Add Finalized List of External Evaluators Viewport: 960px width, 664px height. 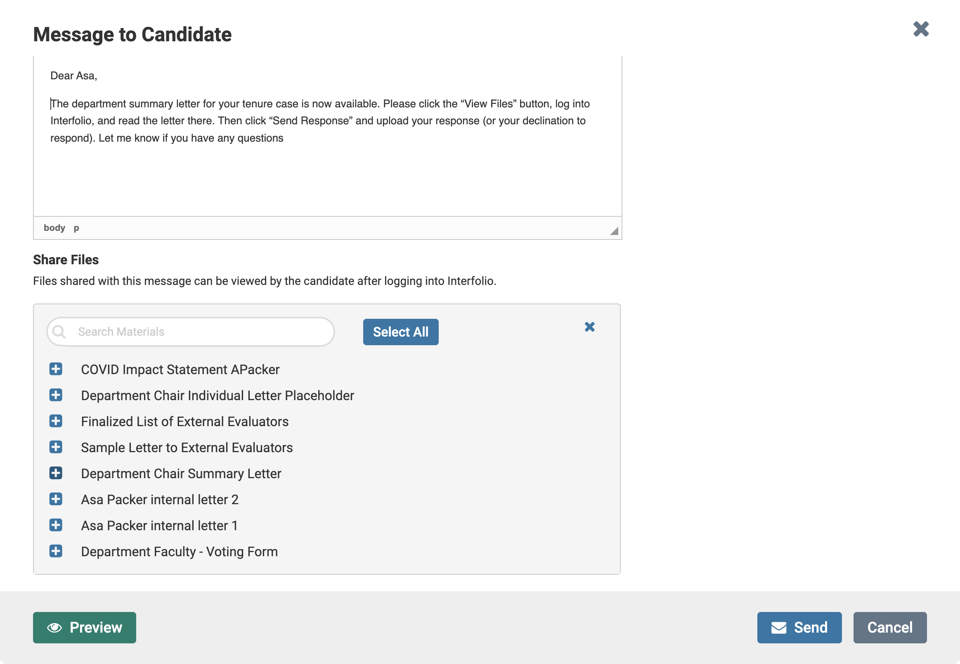[56, 421]
